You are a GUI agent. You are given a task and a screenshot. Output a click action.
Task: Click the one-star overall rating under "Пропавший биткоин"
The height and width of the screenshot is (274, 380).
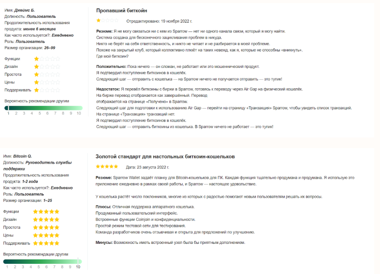(107, 20)
